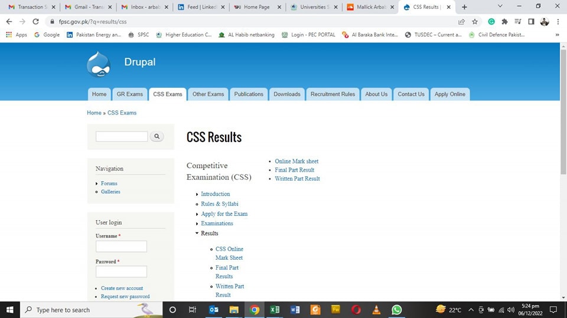Click the browser address bar URL
The image size is (567, 318).
[93, 22]
